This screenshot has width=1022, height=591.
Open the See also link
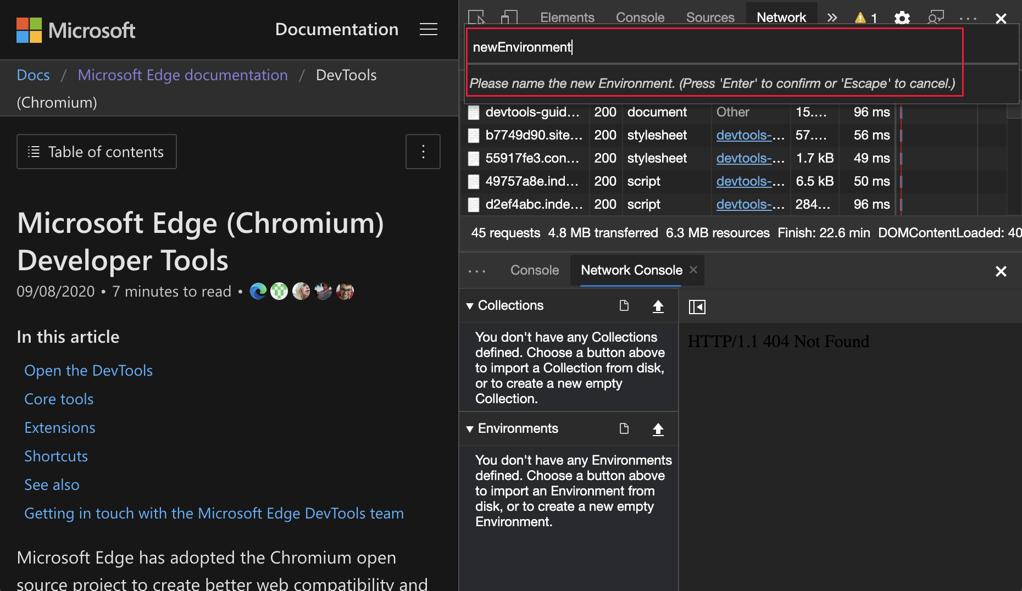52,485
